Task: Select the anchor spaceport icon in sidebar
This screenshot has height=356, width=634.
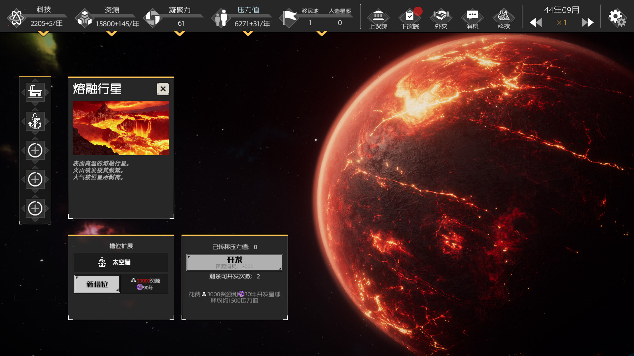Action: click(x=35, y=121)
